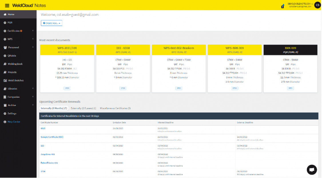Open the CS user avatar
322x178 pixels.
pos(317,5)
